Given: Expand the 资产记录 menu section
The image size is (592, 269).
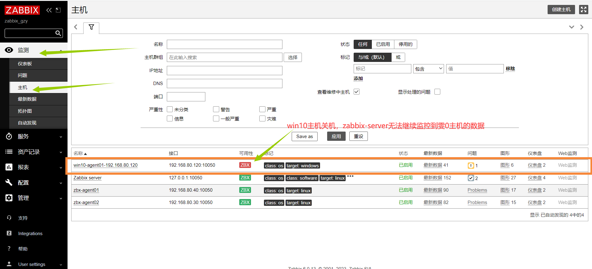Looking at the screenshot, I should [x=61, y=152].
